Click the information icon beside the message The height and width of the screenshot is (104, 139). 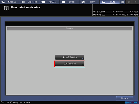6,8
